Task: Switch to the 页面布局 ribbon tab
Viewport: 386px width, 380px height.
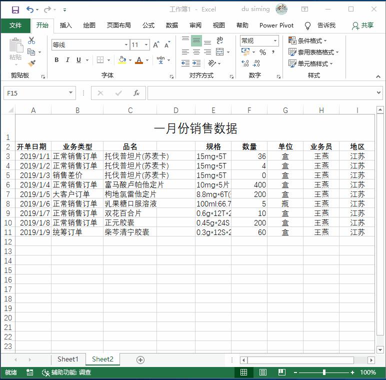Action: coord(118,25)
